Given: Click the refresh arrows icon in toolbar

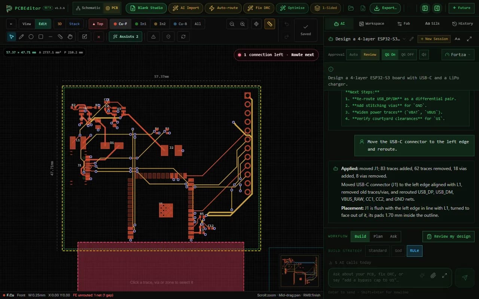Looking at the screenshot, I should (x=183, y=37).
